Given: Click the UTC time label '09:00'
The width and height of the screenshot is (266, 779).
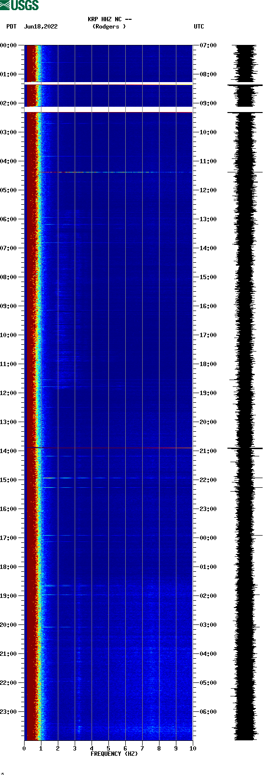Looking at the screenshot, I should (208, 103).
